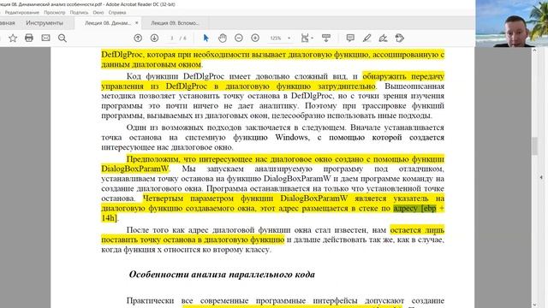Image resolution: width=548 pixels, height=308 pixels.
Task: Close the Лекция 08 document tab
Action: pyautogui.click(x=137, y=23)
